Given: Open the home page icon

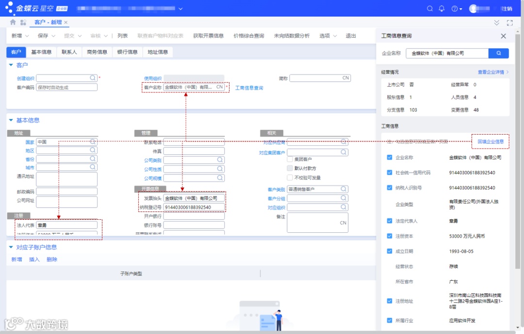Looking at the screenshot, I should click(x=13, y=22).
